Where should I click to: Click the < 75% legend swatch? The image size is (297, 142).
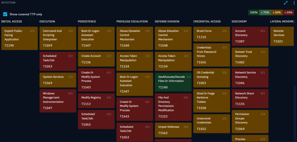point(264,12)
